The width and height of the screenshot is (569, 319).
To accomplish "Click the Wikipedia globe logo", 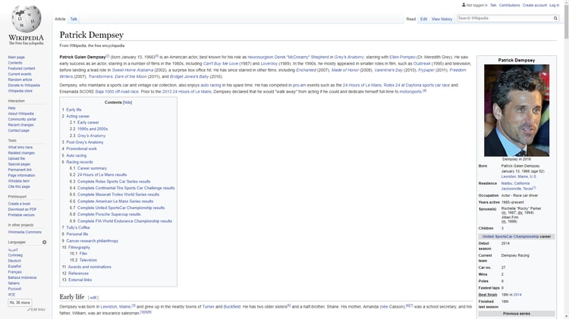I will click(26, 19).
